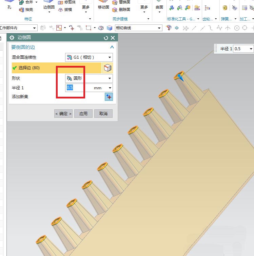Click the selection filter crosshair-funnel icon
The height and width of the screenshot is (256, 254).
[59, 28]
